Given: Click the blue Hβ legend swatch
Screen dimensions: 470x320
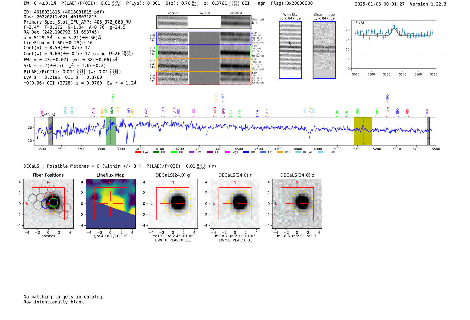Looking at the screenshot, I should [246, 152].
